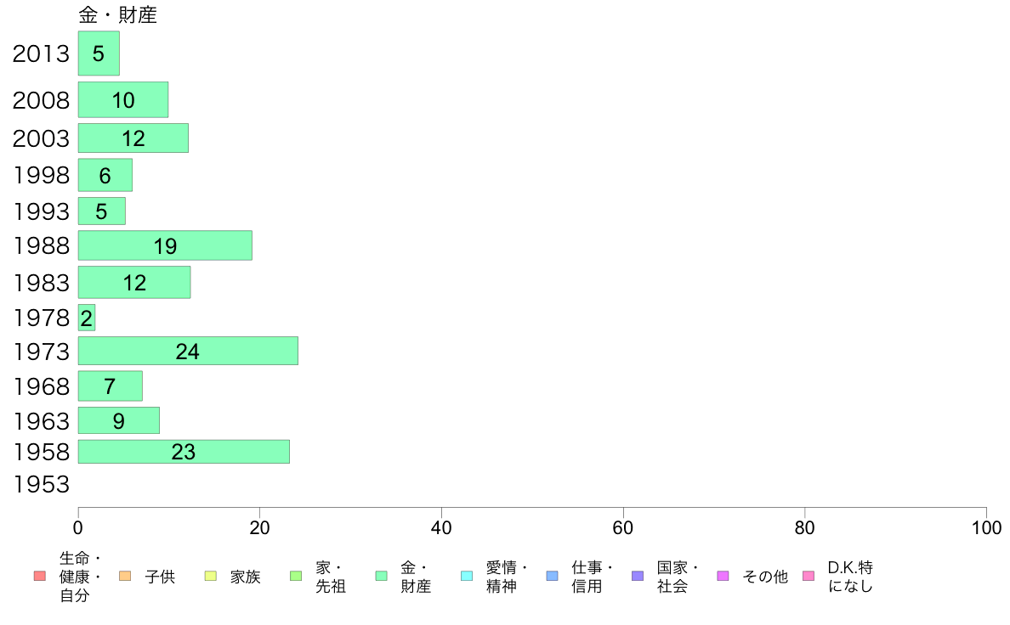Toggle the 子供 orange legend swatch
This screenshot has height=625, width=1010.
[x=125, y=576]
